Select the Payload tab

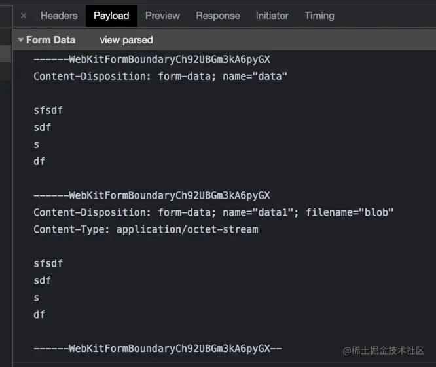point(111,16)
